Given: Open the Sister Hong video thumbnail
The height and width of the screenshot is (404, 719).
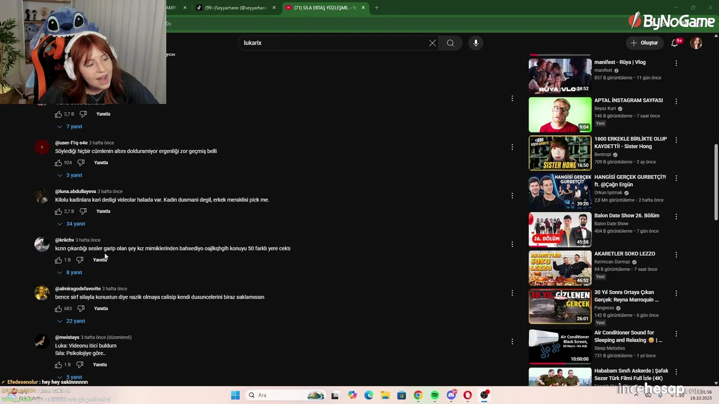Looking at the screenshot, I should 560,153.
